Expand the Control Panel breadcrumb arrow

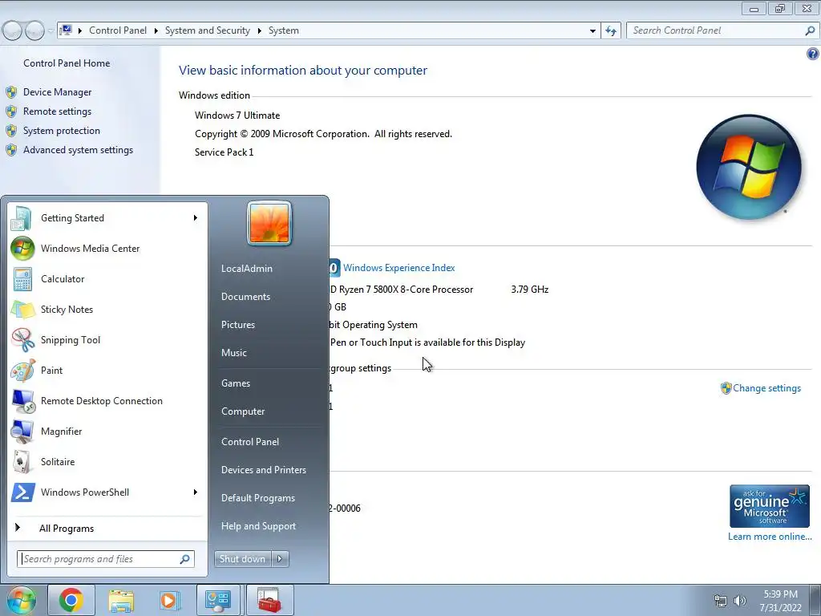tap(156, 30)
